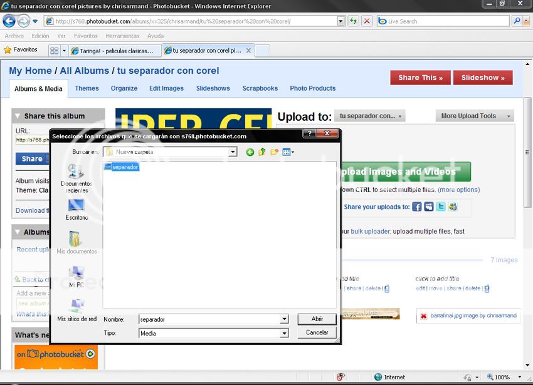Screen dimensions: 533x385
Task: Open the Archivo menu
Action: 14,36
